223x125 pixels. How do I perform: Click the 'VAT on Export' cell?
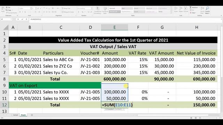point(55,85)
